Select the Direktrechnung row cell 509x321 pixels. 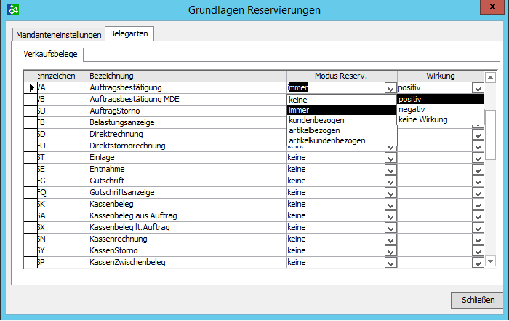pos(186,135)
